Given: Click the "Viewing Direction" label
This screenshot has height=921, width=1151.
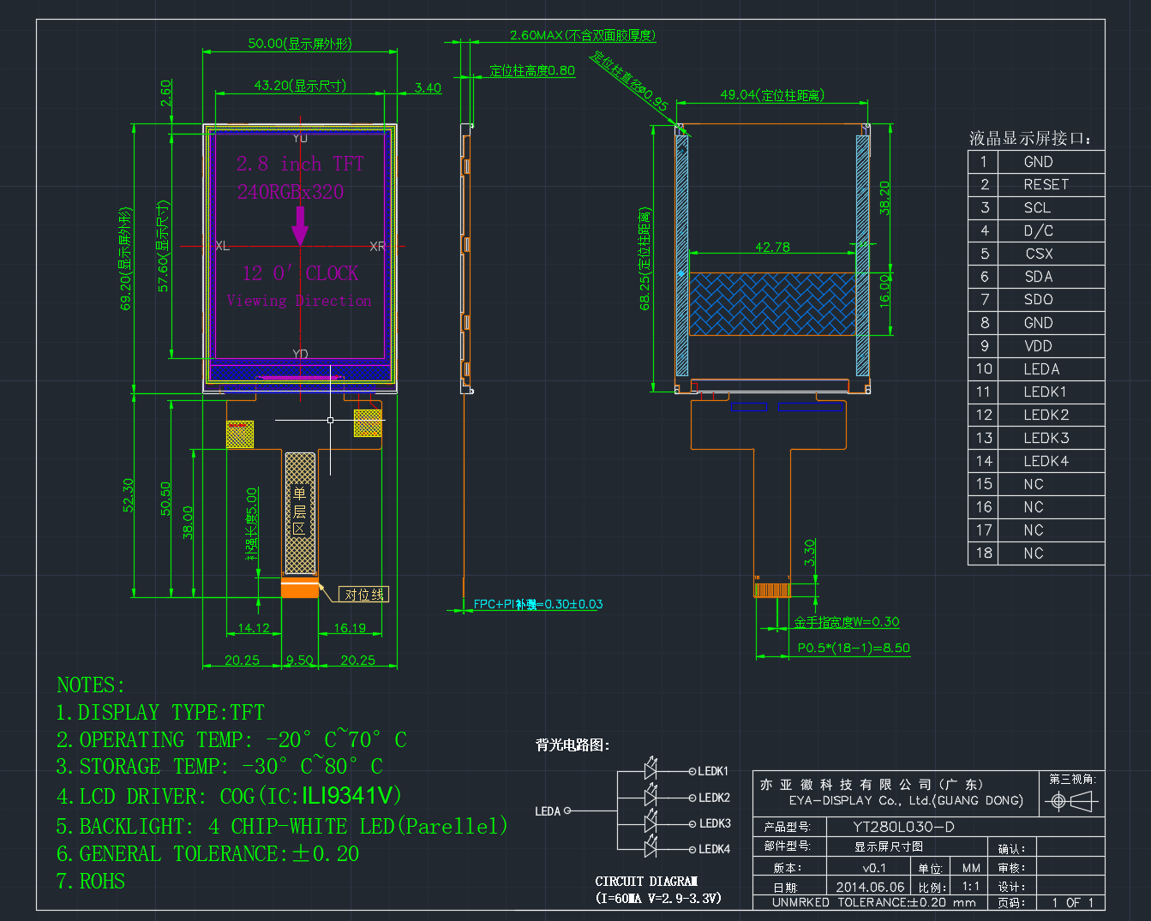Looking at the screenshot, I should (299, 301).
